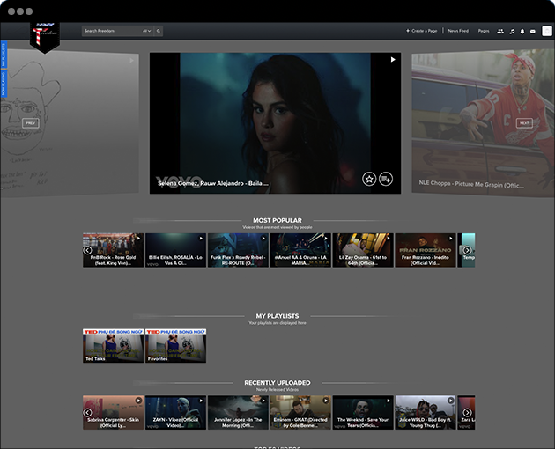The image size is (555, 449).
Task: Click the Freedom logo badge
Action: [45, 37]
